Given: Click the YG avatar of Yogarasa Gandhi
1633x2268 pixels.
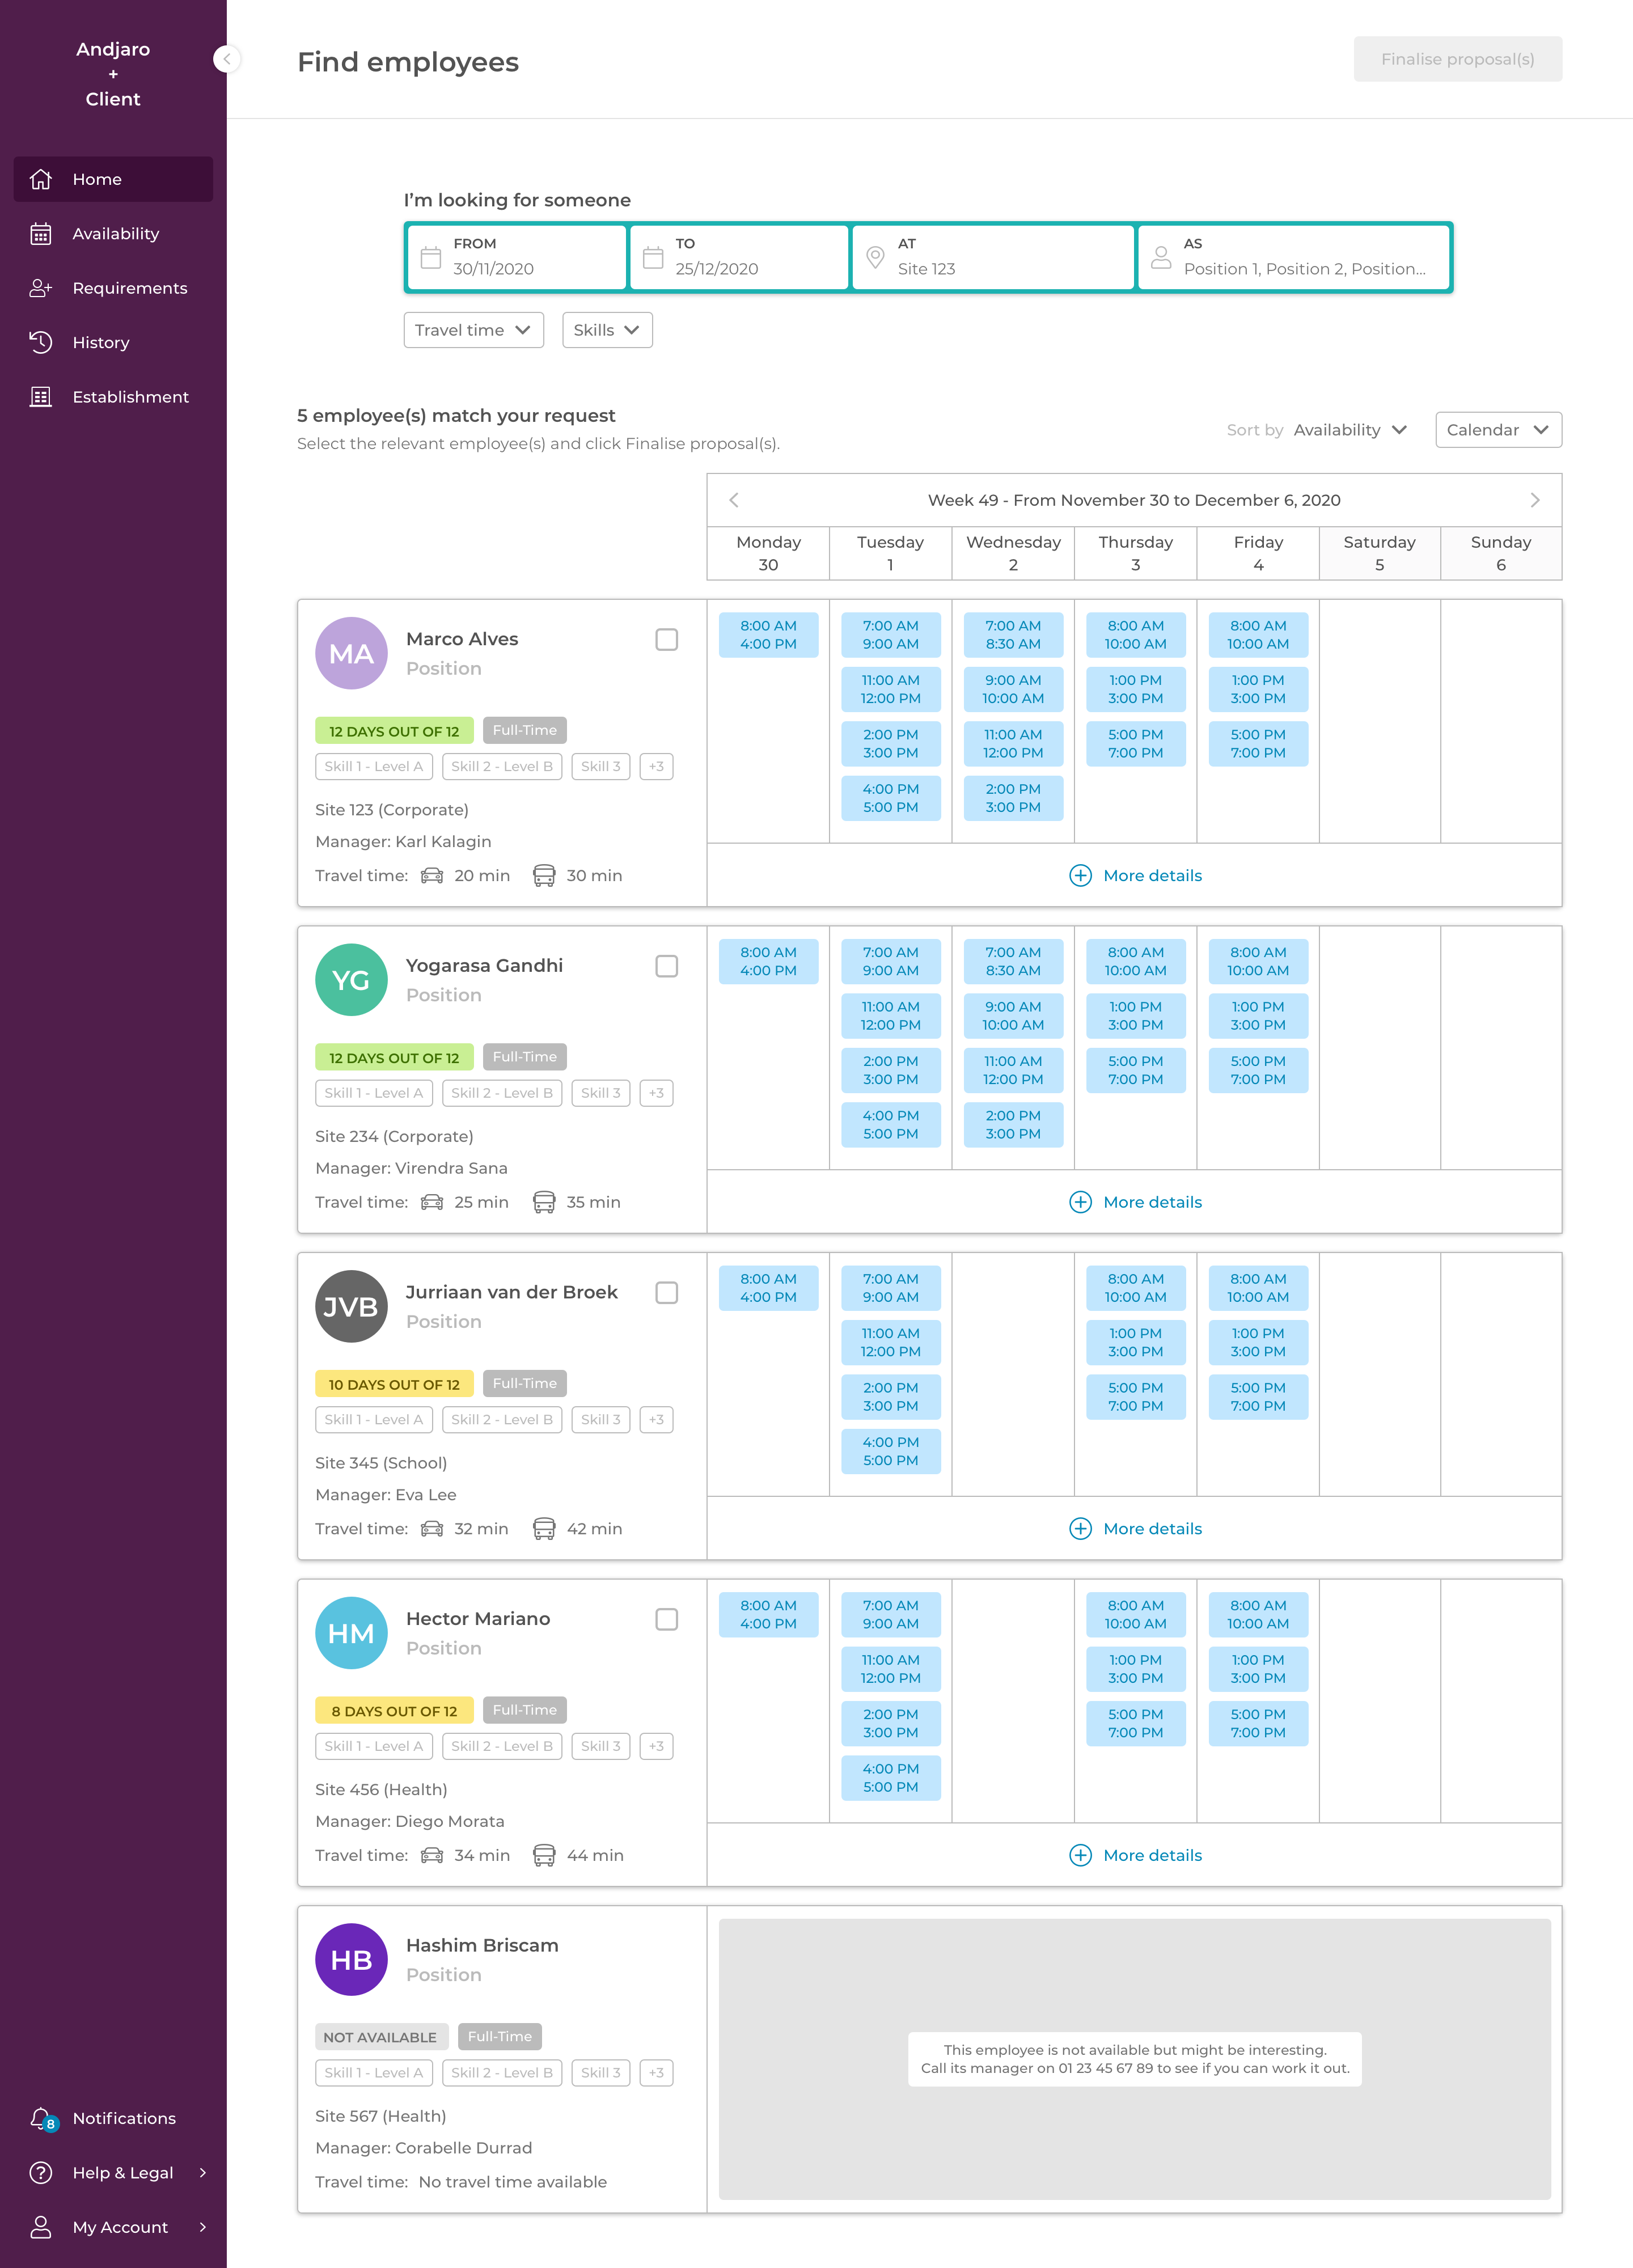Looking at the screenshot, I should pyautogui.click(x=351, y=980).
